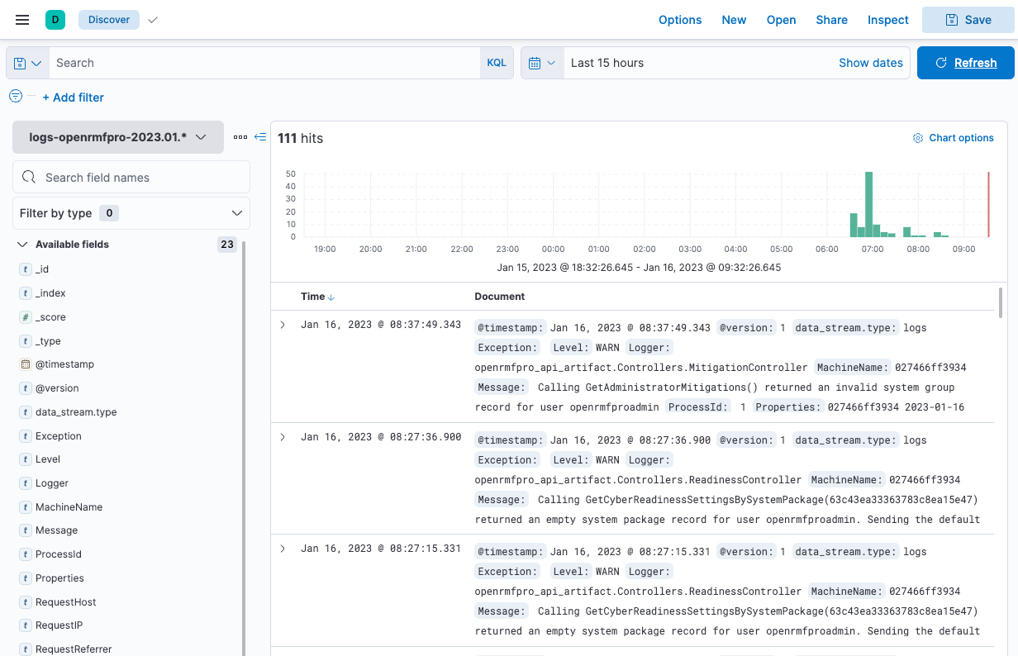
Task: Open the saved query menu icon
Action: 28,63
